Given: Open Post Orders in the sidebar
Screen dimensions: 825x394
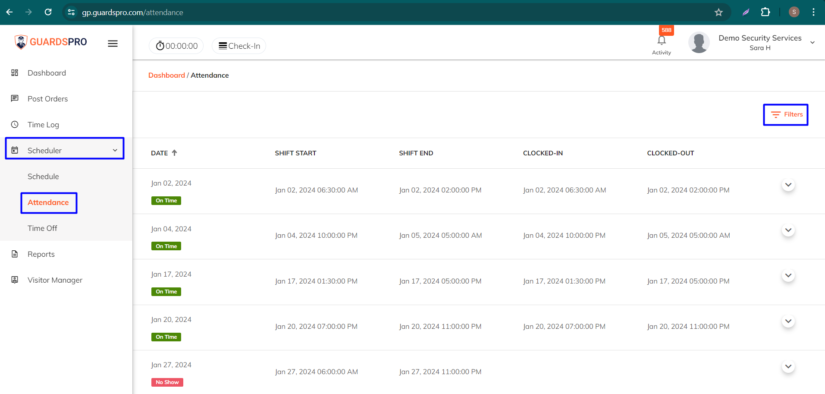Looking at the screenshot, I should tap(47, 98).
